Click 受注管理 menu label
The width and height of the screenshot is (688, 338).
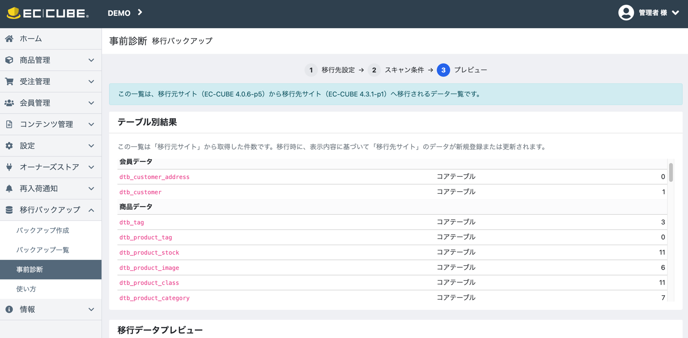(35, 81)
